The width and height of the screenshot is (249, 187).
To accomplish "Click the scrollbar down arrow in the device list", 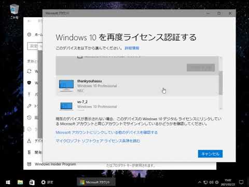I will (220, 109).
